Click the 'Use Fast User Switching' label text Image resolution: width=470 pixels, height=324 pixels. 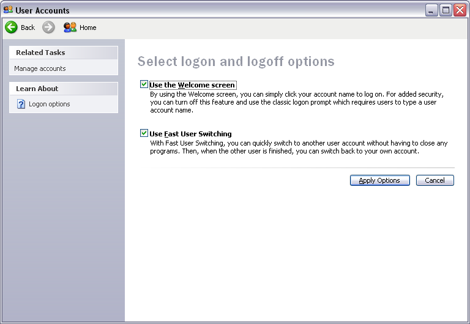click(191, 134)
